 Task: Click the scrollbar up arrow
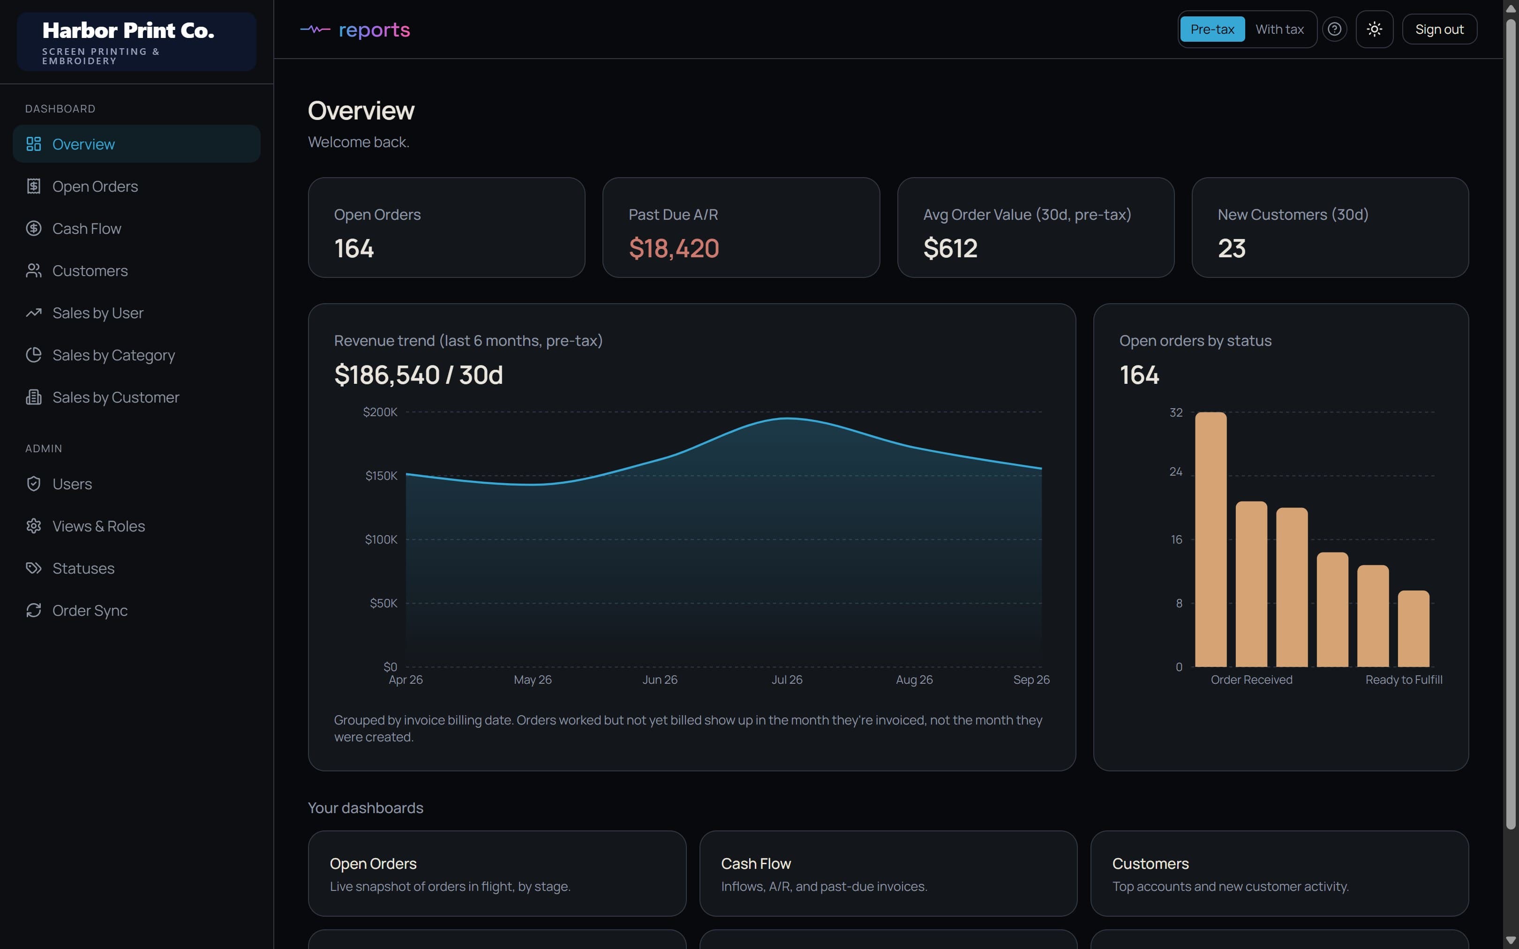(1511, 8)
